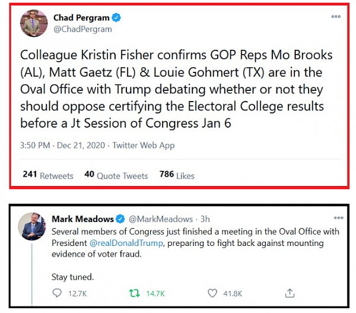This screenshot has width=356, height=313.
Task: Click the Chad Pergram display name
Action: 81,18
